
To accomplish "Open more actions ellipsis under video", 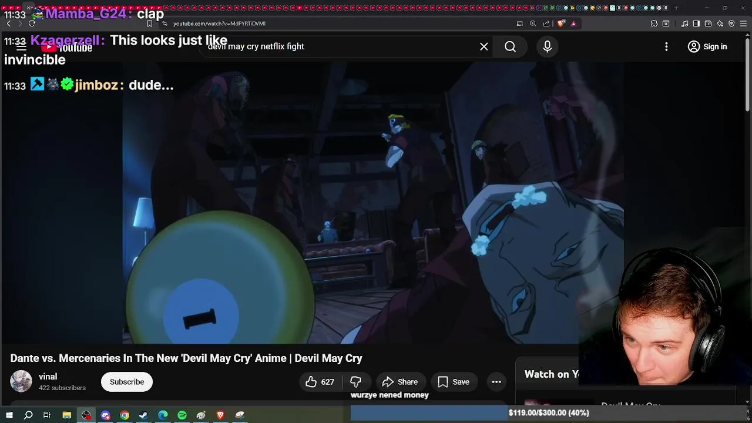I will point(496,382).
